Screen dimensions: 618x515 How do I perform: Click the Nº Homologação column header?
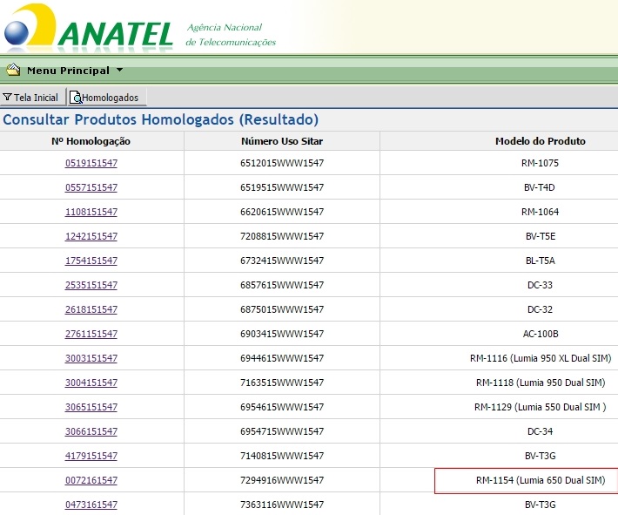[x=91, y=141]
